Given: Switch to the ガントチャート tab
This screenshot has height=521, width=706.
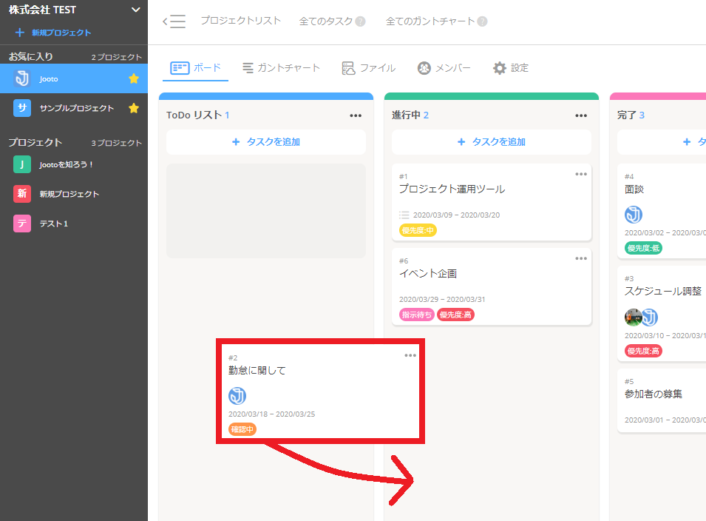Looking at the screenshot, I should (281, 68).
